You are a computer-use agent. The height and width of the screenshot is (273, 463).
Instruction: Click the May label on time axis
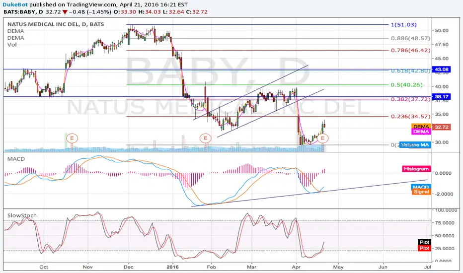(338, 267)
